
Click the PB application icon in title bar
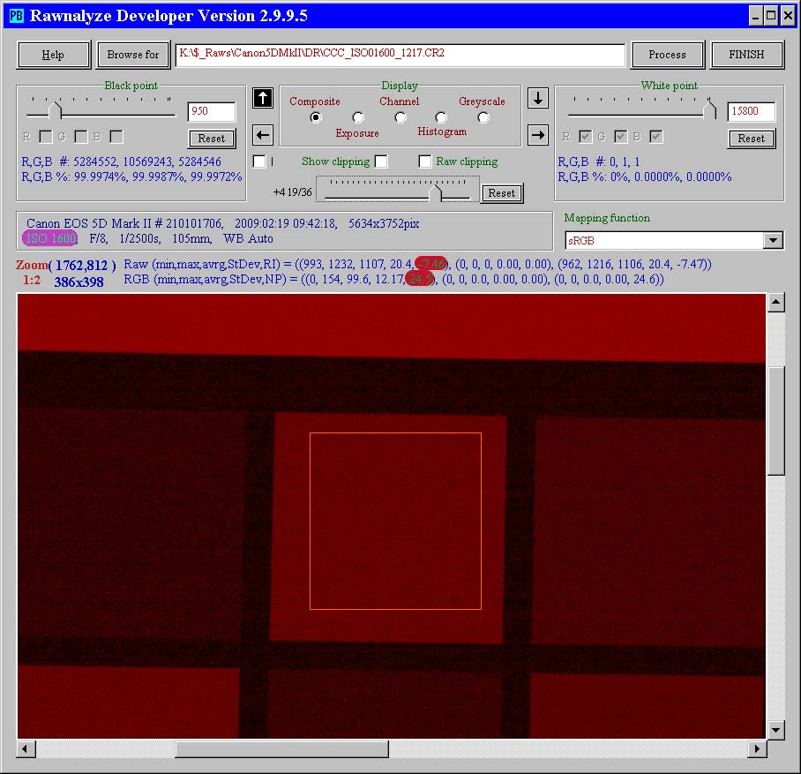coord(16,15)
